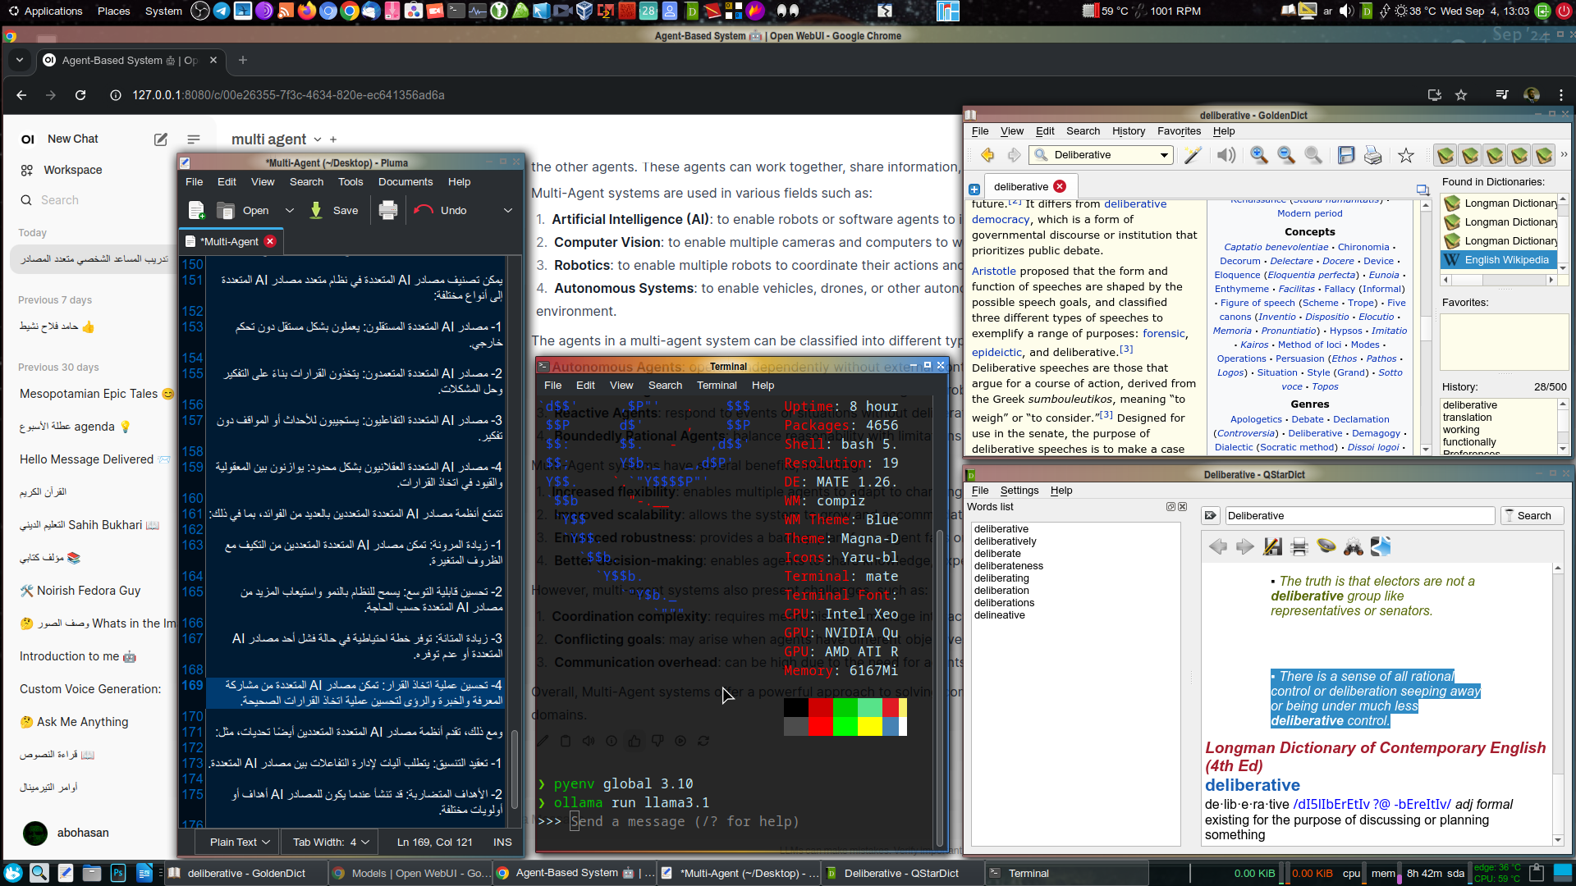Open the Pluma Documents menu
Viewport: 1576px width, 886px height.
click(x=405, y=182)
